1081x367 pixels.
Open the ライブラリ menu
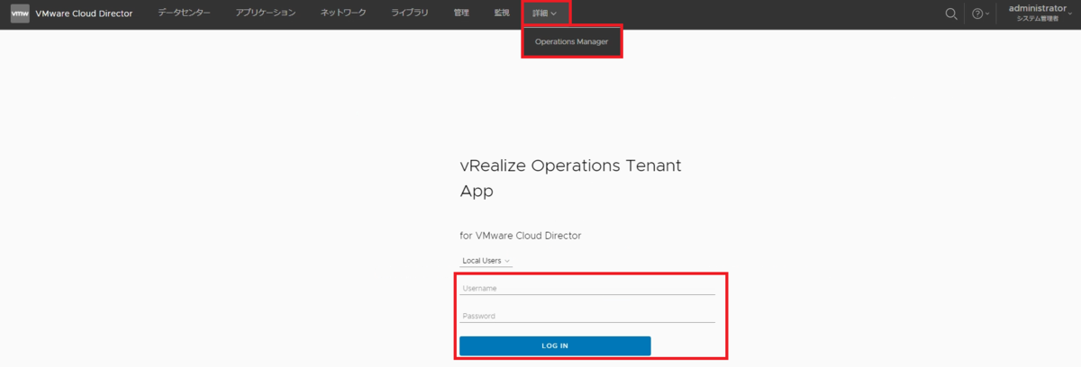pyautogui.click(x=410, y=13)
